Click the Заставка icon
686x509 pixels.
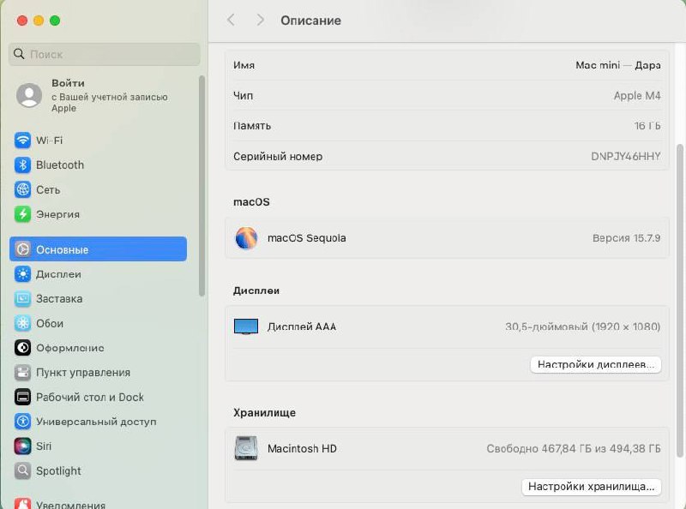(22, 299)
